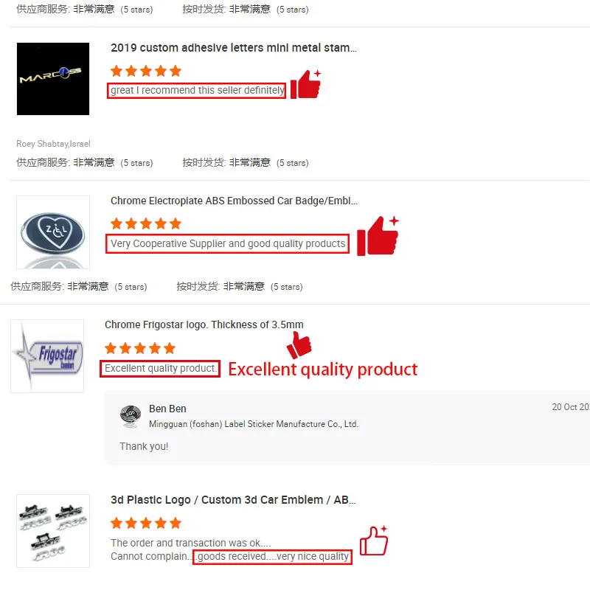Open Chrome Frigostar logo product title

click(x=204, y=324)
